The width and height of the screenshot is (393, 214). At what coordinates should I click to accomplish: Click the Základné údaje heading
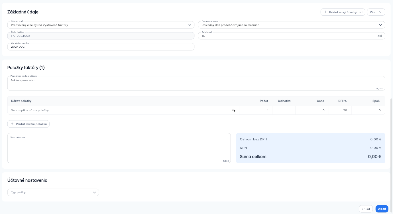point(23,12)
